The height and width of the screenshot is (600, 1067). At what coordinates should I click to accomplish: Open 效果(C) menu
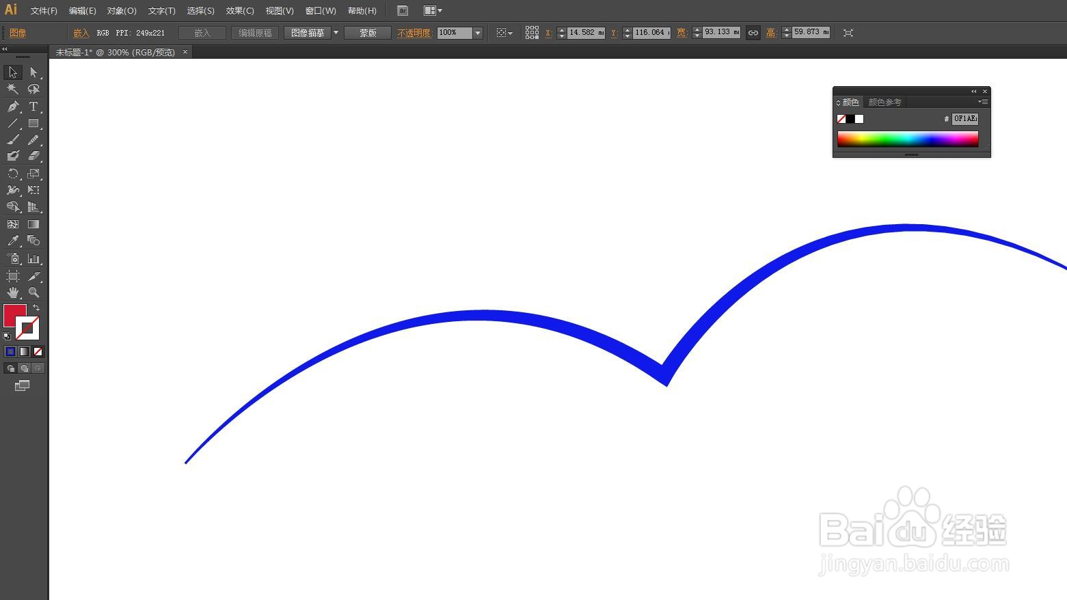[240, 11]
